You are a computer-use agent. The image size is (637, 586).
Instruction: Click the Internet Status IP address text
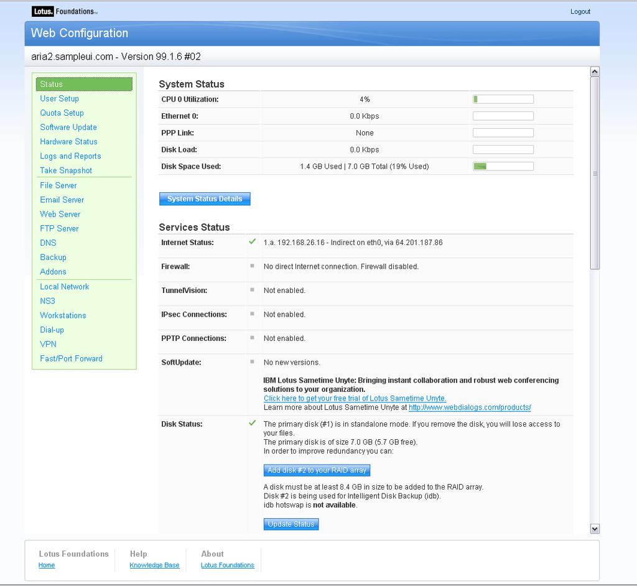(353, 243)
